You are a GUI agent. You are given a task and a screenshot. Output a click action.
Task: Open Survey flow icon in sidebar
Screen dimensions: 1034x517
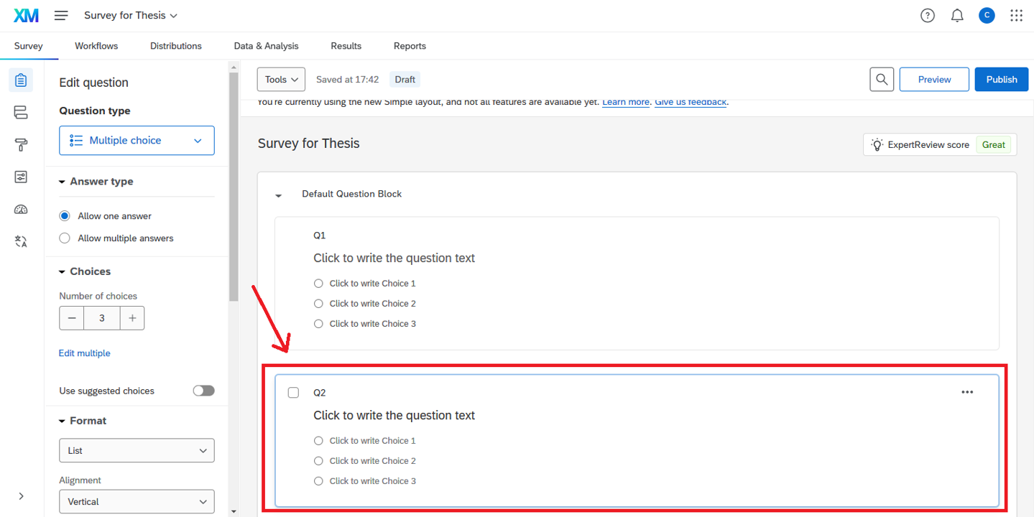coord(21,112)
